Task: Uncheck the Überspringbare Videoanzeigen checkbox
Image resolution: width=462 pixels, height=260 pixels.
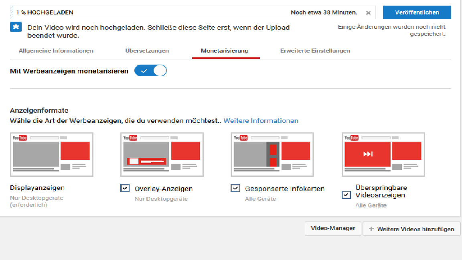Action: click(346, 195)
